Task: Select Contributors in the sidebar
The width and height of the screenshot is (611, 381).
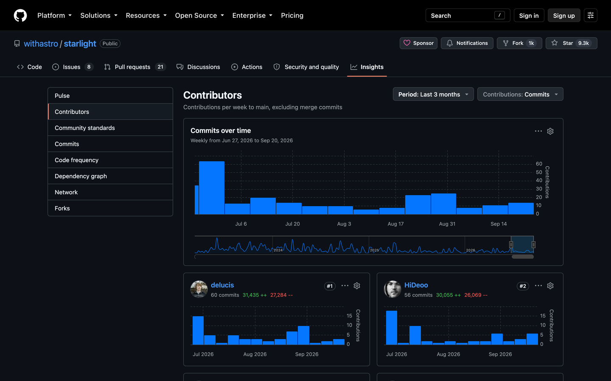Action: [110, 112]
